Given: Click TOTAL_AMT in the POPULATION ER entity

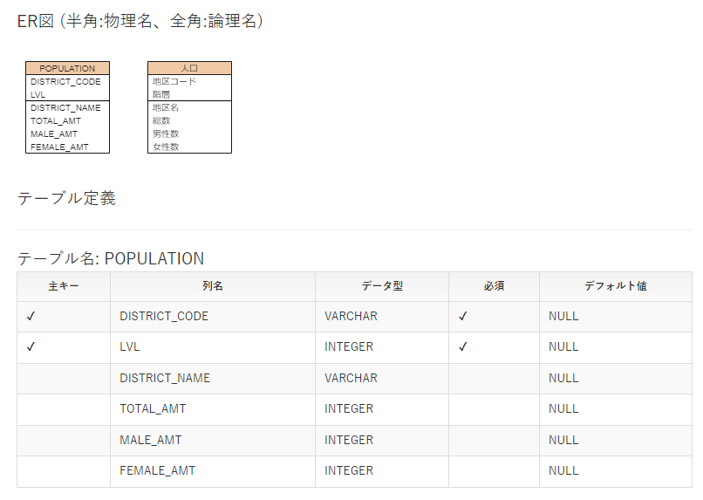Looking at the screenshot, I should (x=56, y=120).
